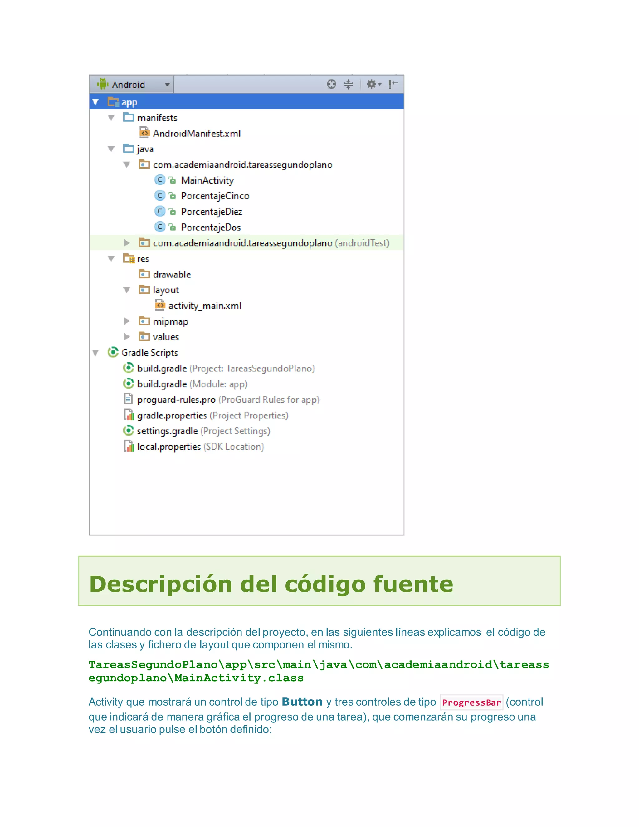Click the Module app build.gradle icon

click(129, 384)
